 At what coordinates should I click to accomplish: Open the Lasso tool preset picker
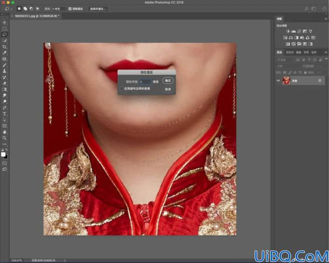point(8,9)
